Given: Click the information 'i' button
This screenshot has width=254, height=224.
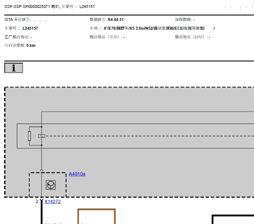Looking at the screenshot, I should click(x=13, y=68).
